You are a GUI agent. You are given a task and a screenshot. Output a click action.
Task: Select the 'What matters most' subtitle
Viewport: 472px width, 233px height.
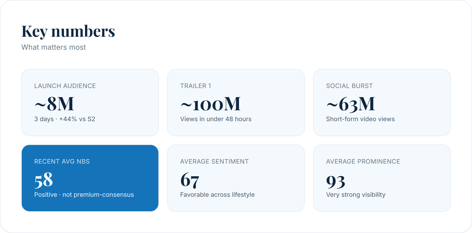54,47
